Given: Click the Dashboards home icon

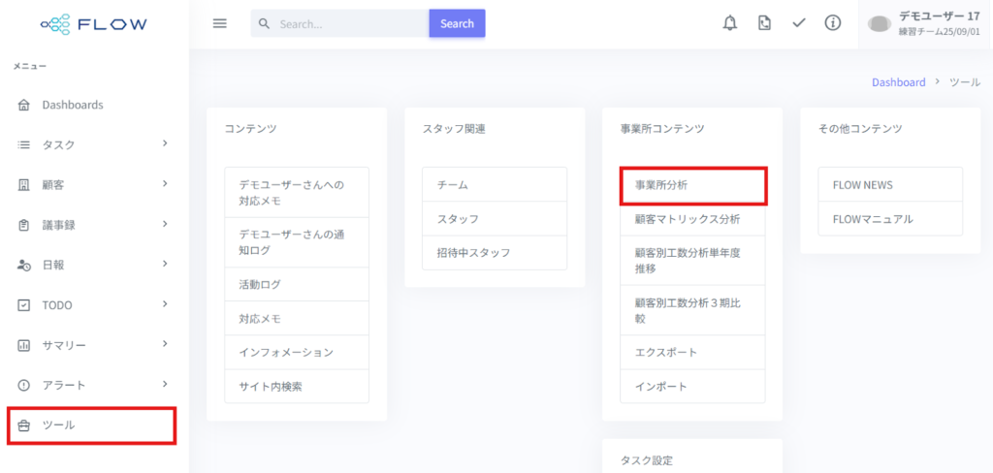Looking at the screenshot, I should [x=23, y=105].
